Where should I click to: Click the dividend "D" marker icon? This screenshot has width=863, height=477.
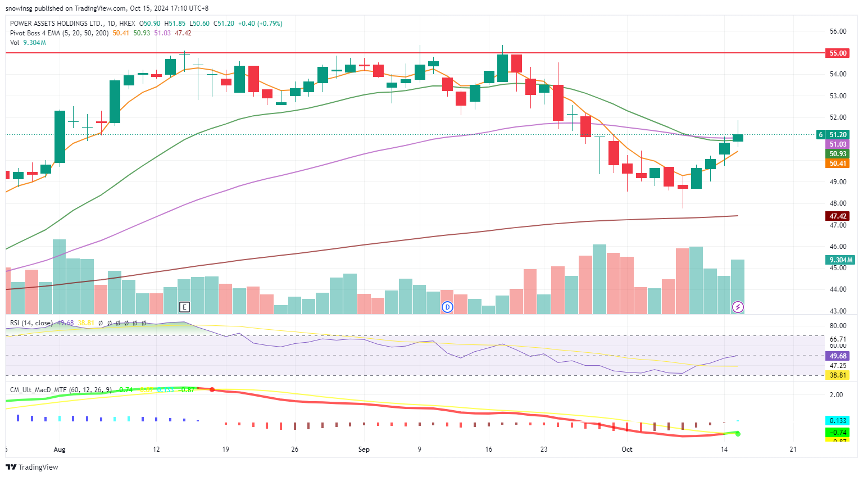448,307
